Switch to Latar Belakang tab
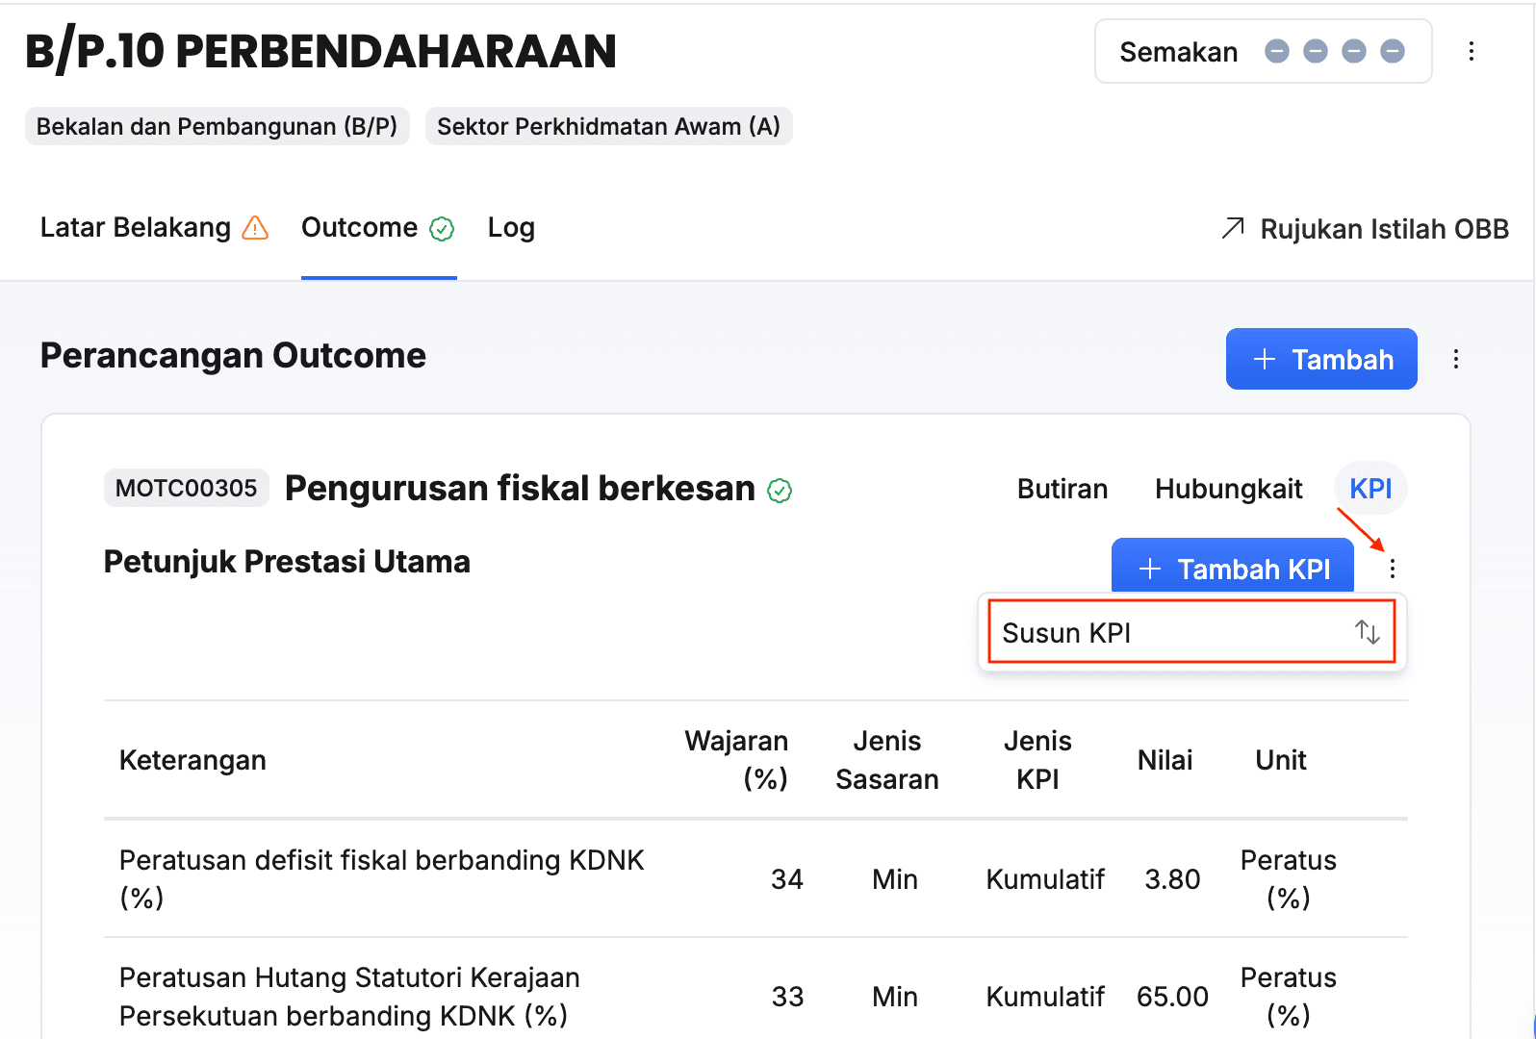The height and width of the screenshot is (1039, 1536). tap(136, 228)
